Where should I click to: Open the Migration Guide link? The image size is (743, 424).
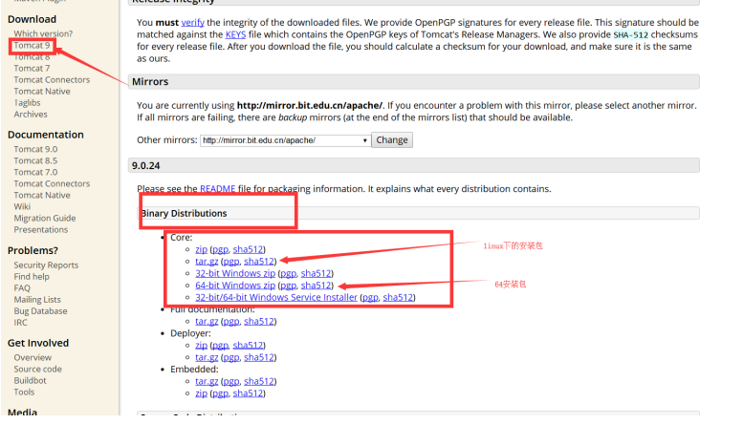pos(45,218)
